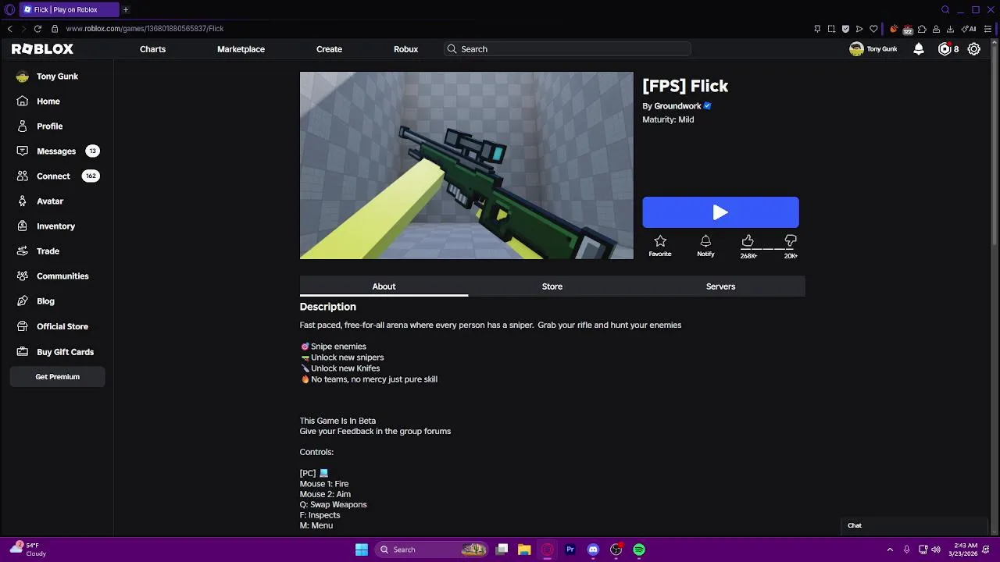Open Connect in the sidebar

(53, 176)
